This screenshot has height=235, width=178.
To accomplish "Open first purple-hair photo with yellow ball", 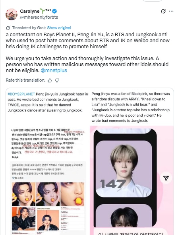I will coord(23,194).
